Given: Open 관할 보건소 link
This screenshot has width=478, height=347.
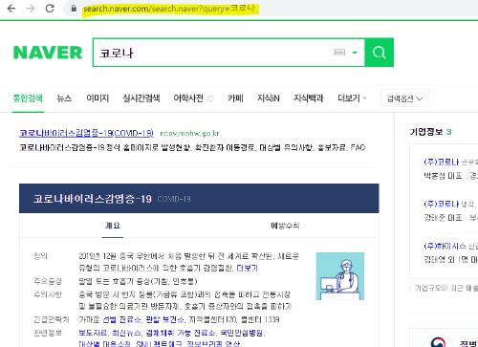Looking at the screenshot, I should tap(164, 319).
